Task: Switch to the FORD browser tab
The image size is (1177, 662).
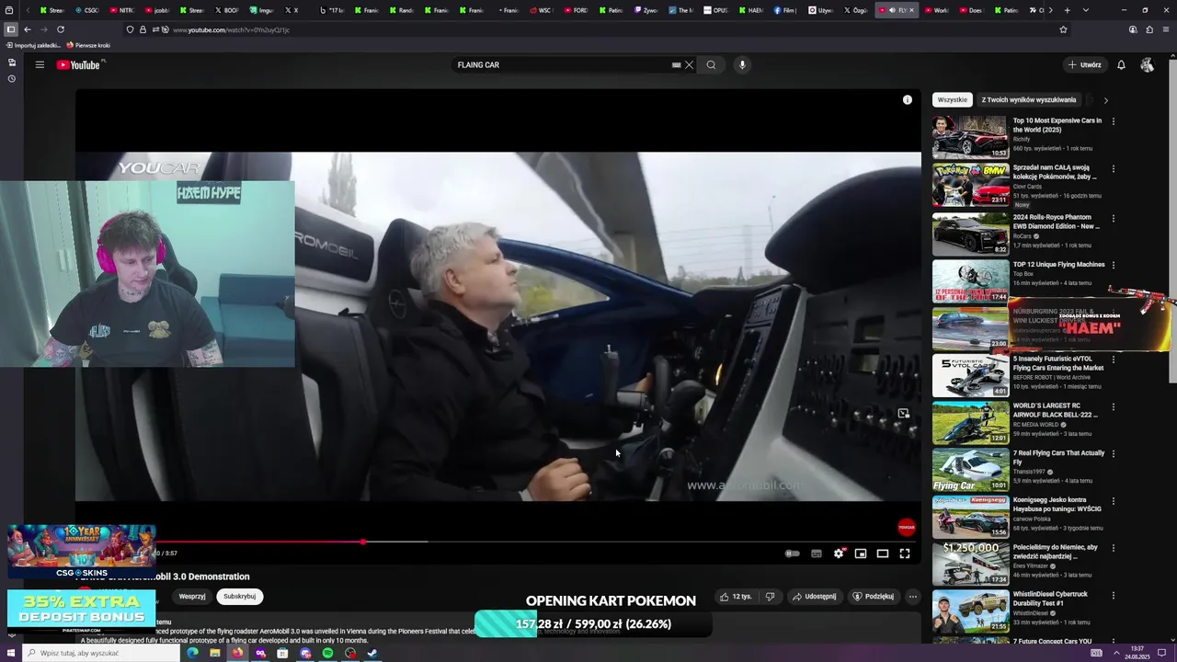Action: (x=575, y=10)
